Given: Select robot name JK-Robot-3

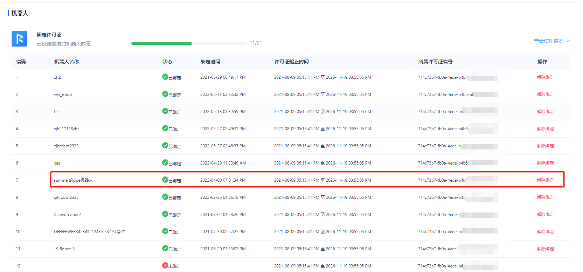Looking at the screenshot, I should point(64,249).
